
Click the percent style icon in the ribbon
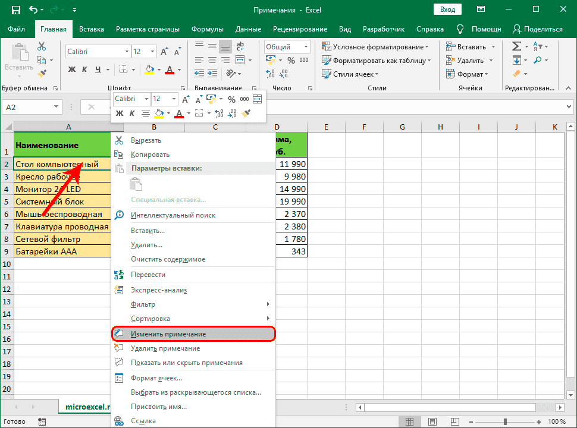coord(291,60)
